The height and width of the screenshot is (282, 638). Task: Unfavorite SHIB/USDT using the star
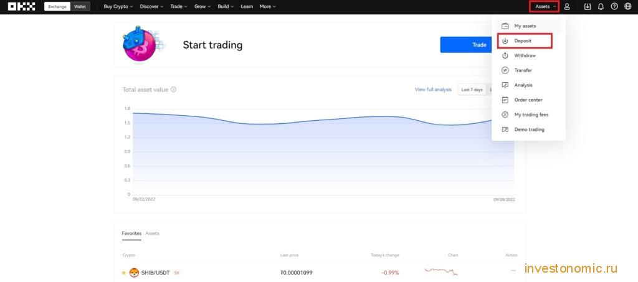[x=124, y=273]
